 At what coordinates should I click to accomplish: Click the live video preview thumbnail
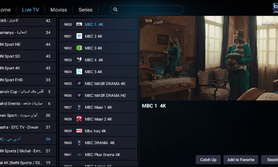pos(208,58)
